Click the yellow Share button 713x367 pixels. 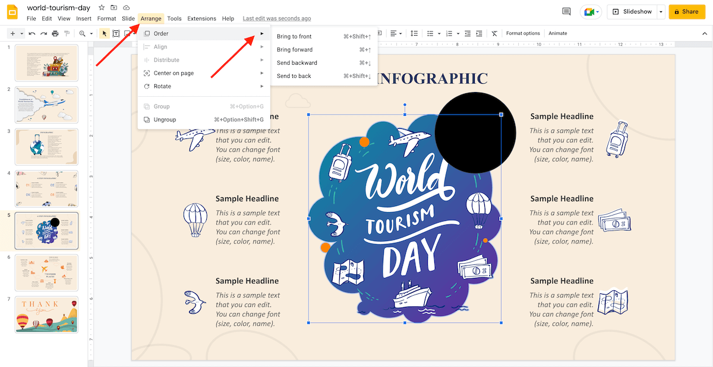686,11
